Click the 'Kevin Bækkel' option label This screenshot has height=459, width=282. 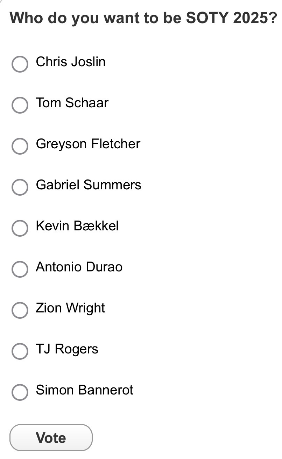(77, 226)
